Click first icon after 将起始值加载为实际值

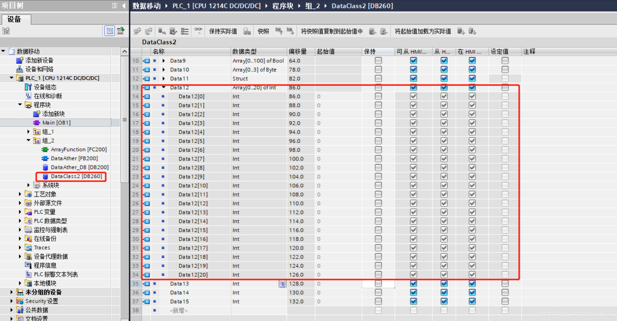pos(461,31)
